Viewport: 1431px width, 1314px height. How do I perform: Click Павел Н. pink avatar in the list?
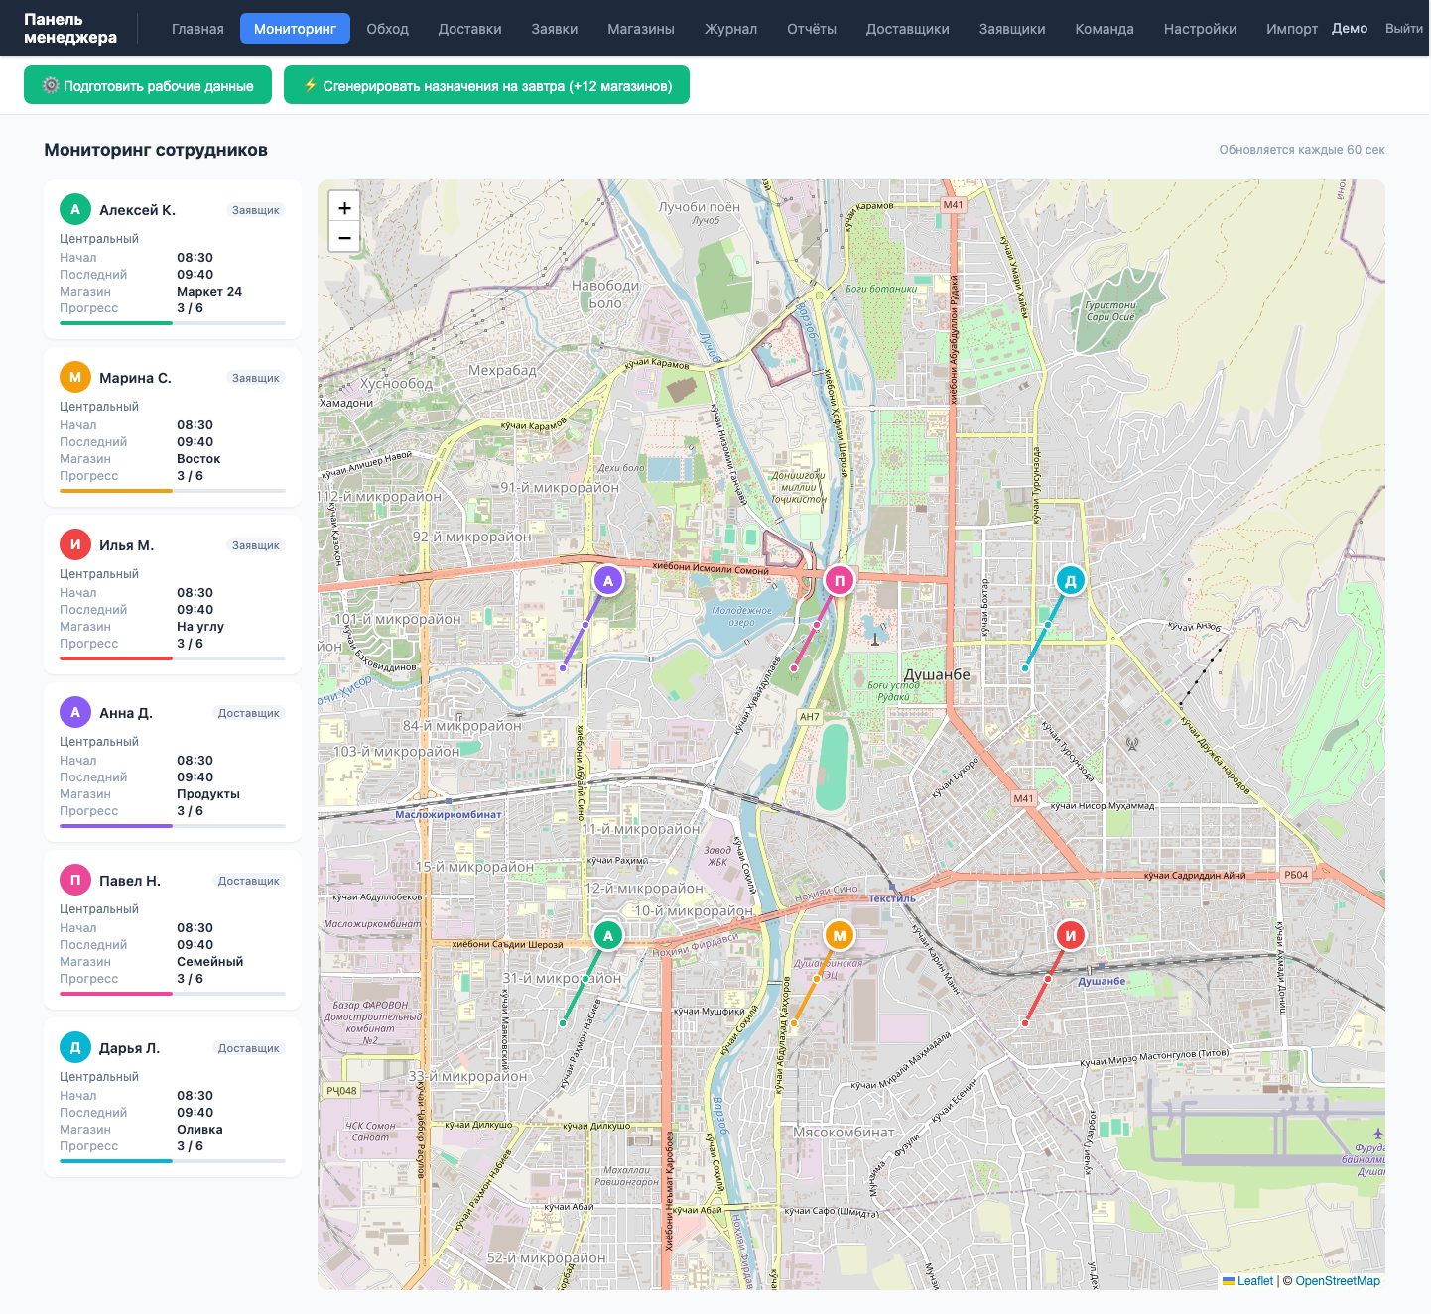(75, 881)
